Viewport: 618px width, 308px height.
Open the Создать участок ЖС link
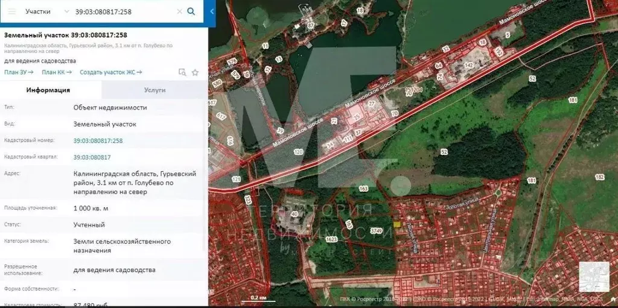pyautogui.click(x=111, y=72)
